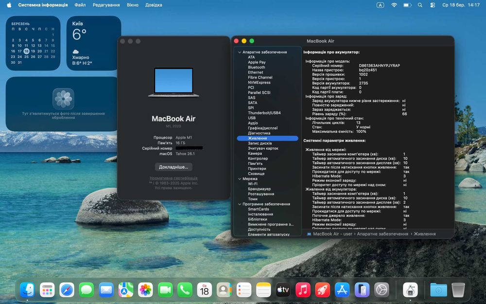Collapse the Мережа section in the sidebar
The image size is (486, 304).
[239, 179]
